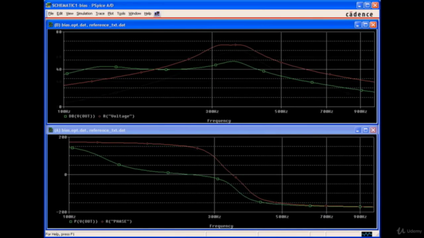Click the Frequency axis title in window (B)

(219, 120)
